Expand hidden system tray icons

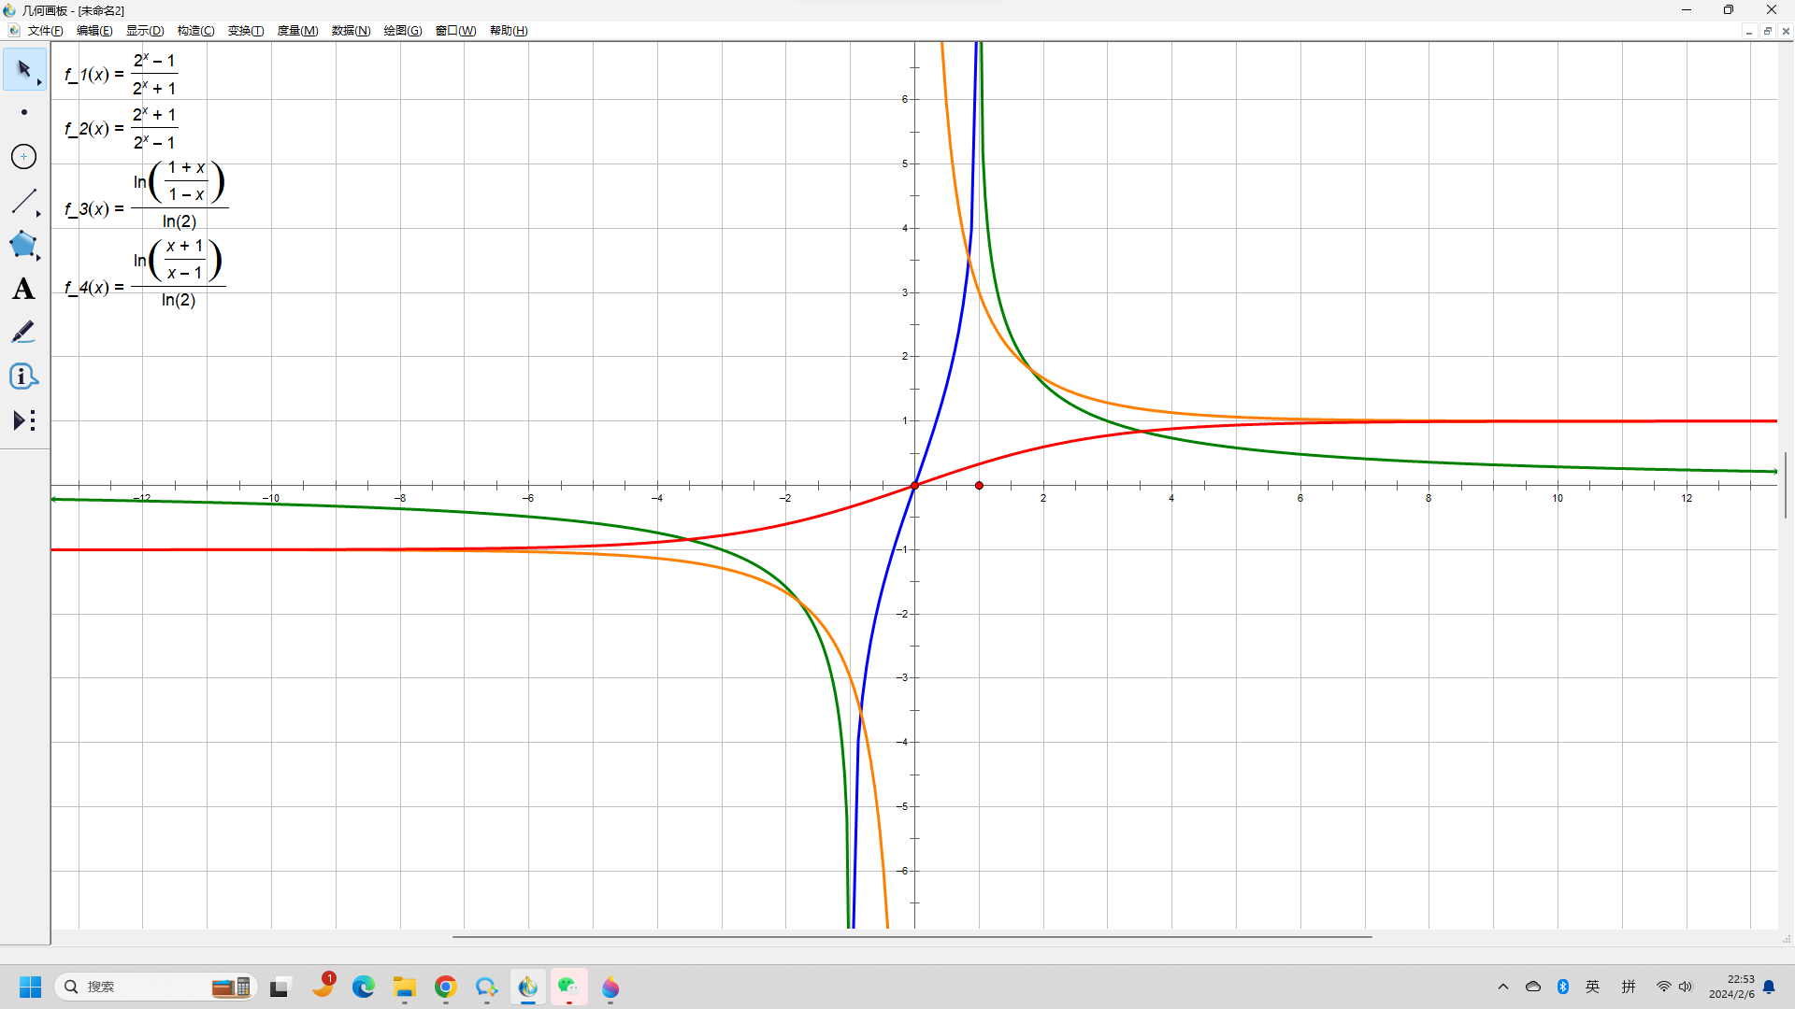pyautogui.click(x=1503, y=987)
